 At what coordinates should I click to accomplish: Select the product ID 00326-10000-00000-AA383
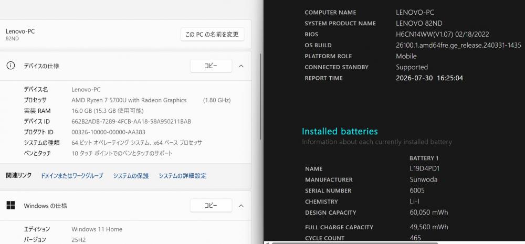pos(109,132)
